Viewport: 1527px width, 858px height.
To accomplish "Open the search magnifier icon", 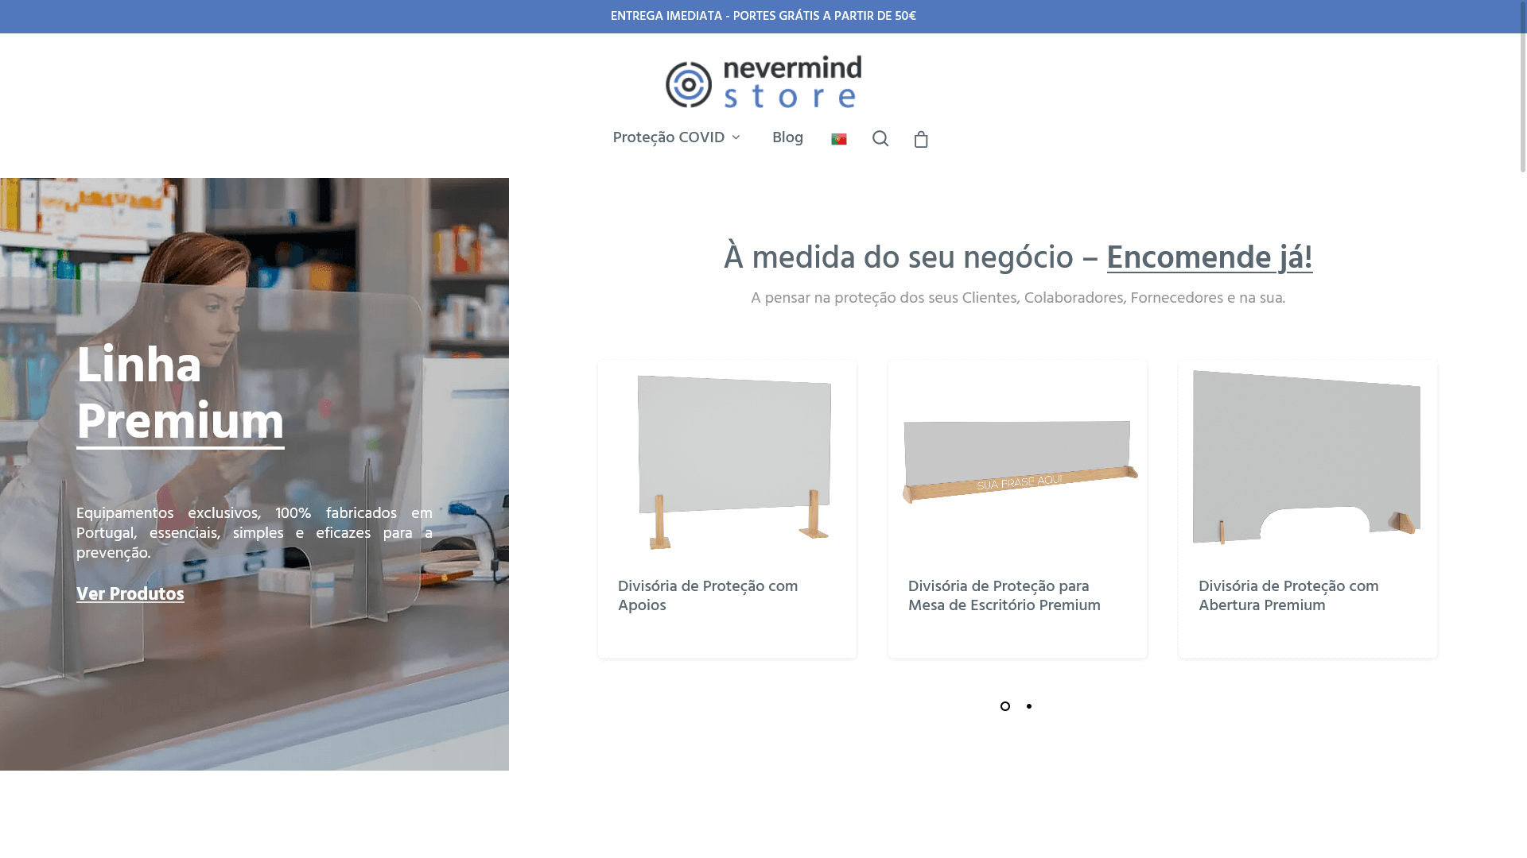I will (x=880, y=138).
